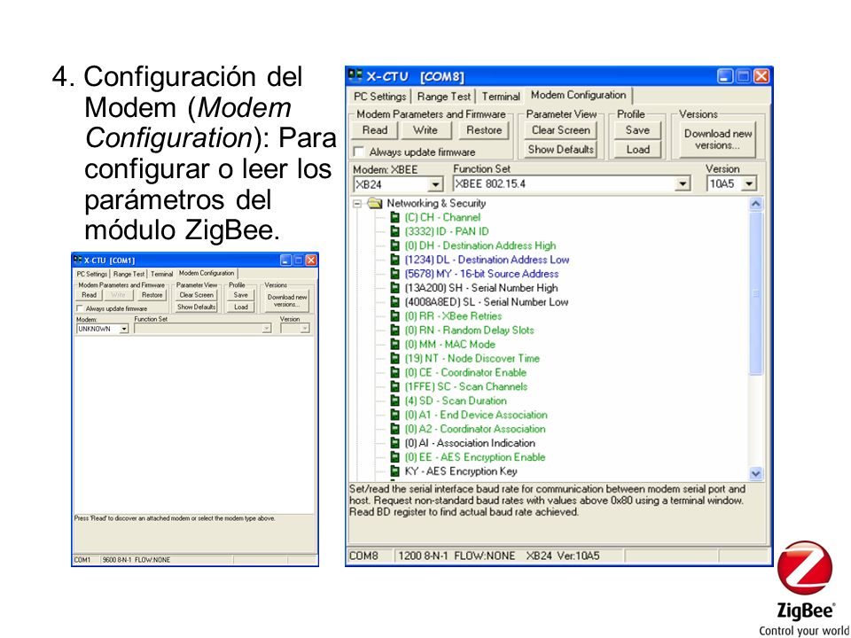Open the Version 10A5 dropdown
The width and height of the screenshot is (851, 638).
(750, 184)
